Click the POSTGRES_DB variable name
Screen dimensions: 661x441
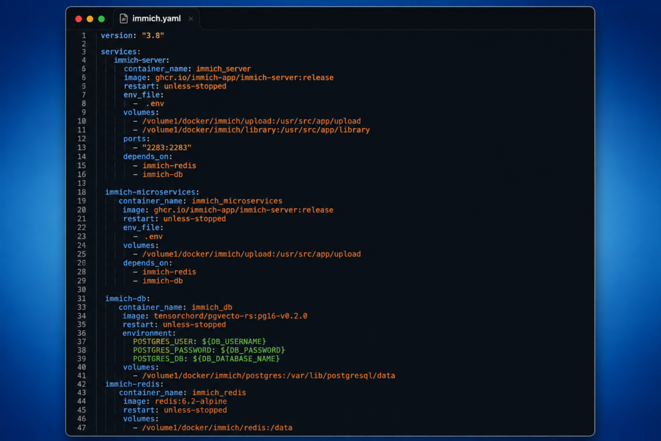[160, 359]
